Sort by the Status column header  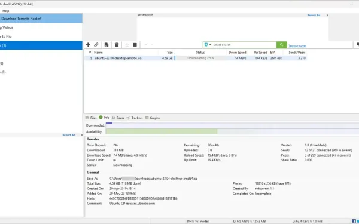coord(200,53)
